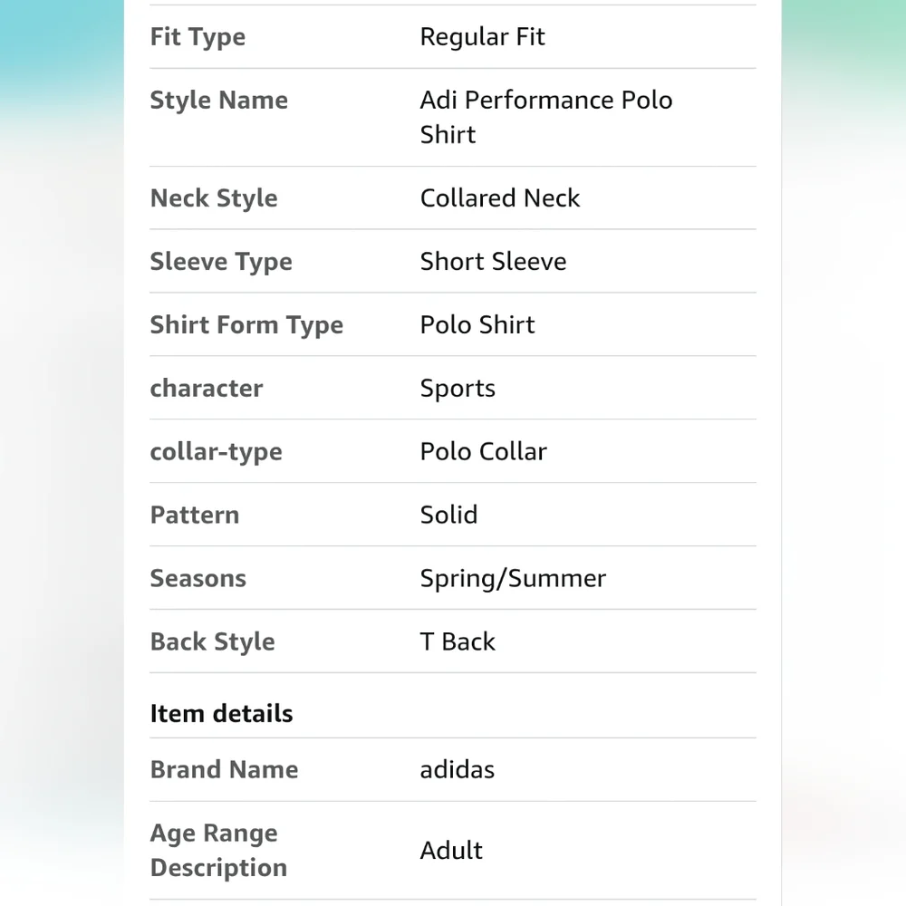Viewport: 906px width, 906px height.
Task: Click the Solid pattern value
Action: tap(449, 515)
